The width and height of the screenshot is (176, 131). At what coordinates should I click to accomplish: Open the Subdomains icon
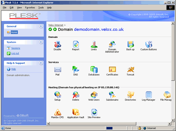[112, 95]
